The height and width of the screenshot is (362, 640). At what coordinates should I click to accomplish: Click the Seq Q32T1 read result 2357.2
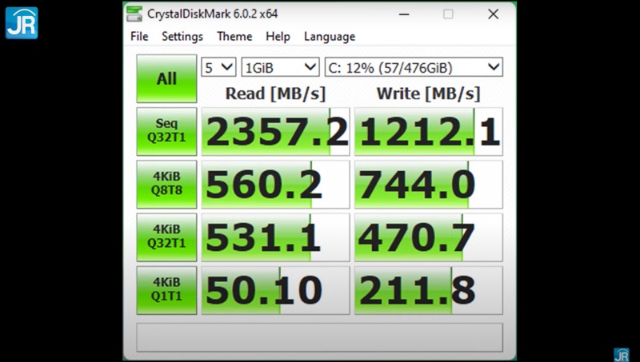click(x=275, y=132)
